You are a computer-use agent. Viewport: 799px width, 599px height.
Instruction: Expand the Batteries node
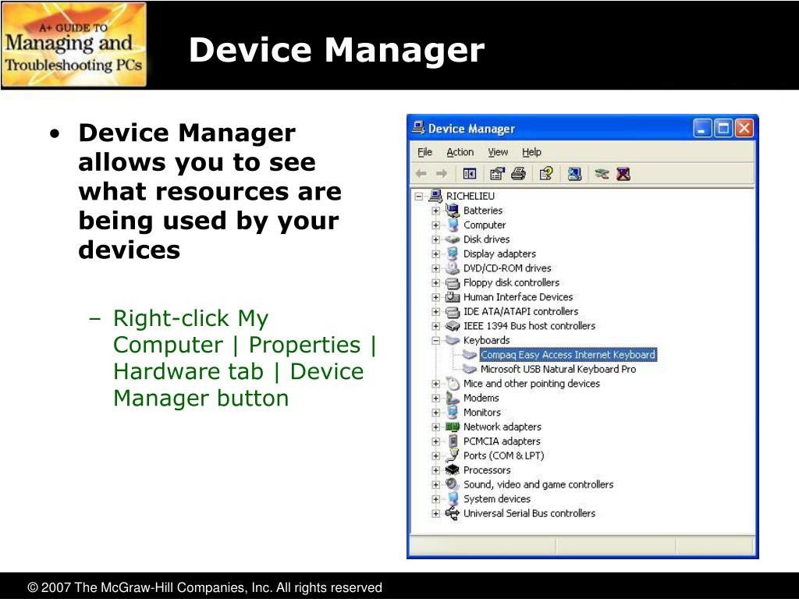435,211
